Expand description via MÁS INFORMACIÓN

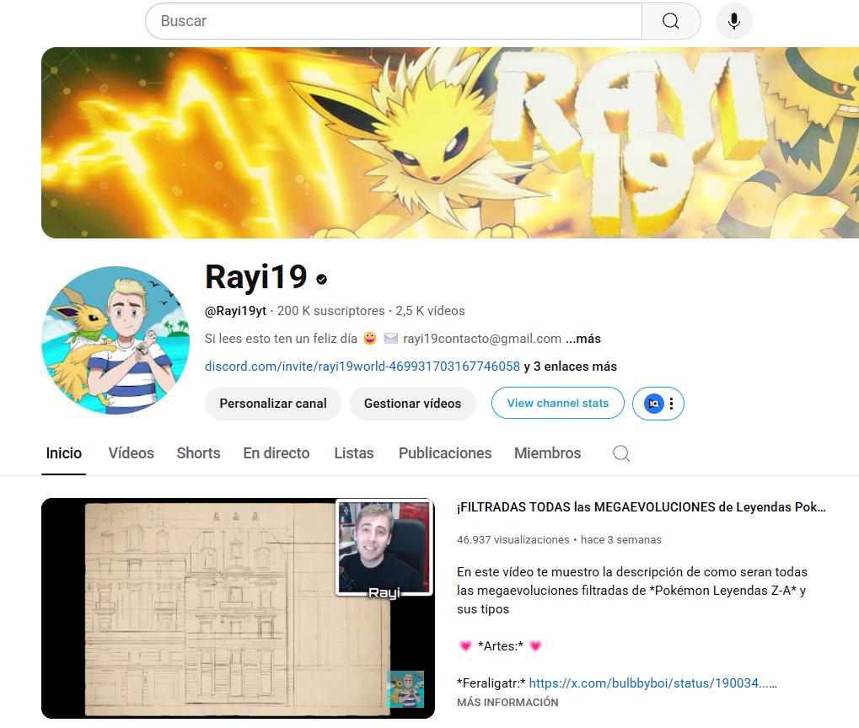point(507,702)
